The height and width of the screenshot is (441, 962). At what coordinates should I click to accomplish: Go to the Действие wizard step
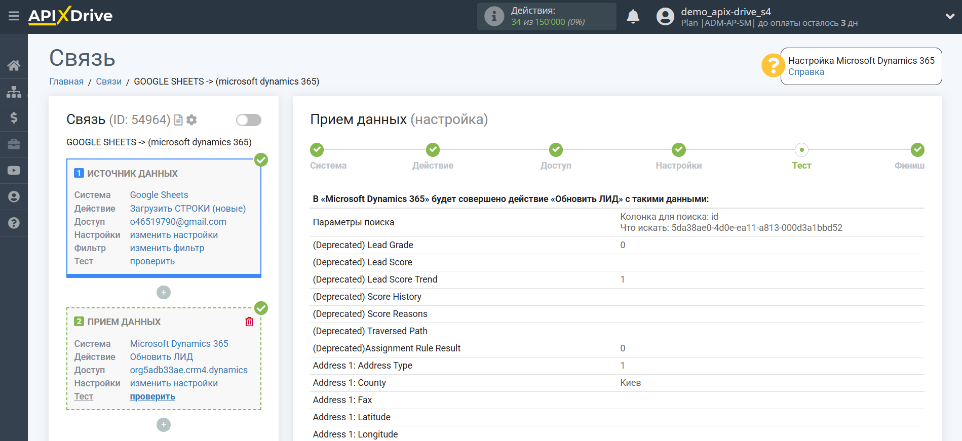(x=433, y=150)
